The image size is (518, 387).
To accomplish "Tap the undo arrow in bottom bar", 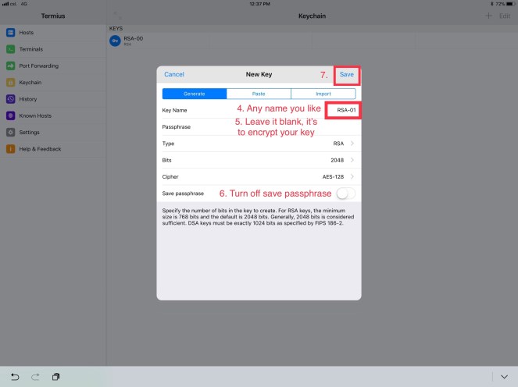I will tap(16, 377).
